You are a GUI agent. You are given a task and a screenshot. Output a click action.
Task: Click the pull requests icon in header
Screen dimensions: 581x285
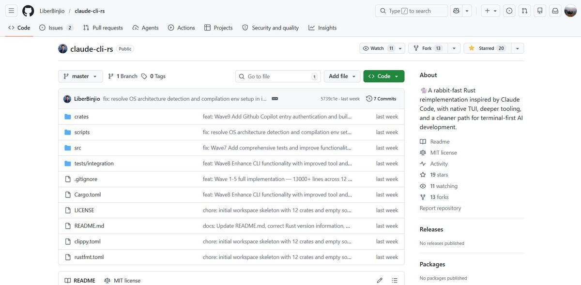pos(524,11)
